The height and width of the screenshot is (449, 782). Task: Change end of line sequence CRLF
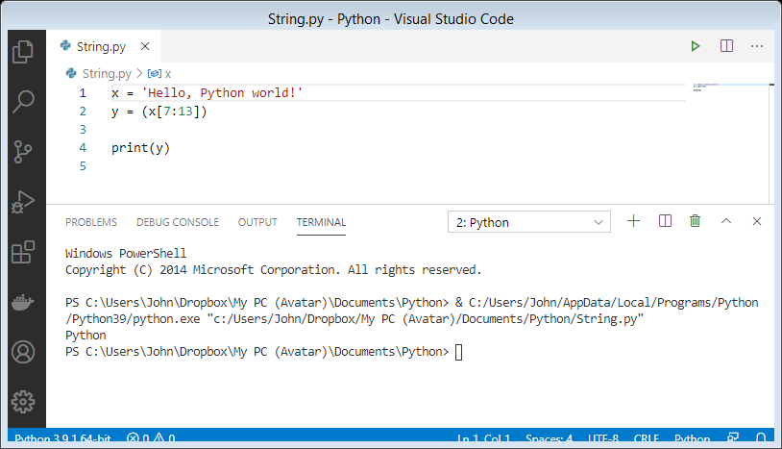[x=647, y=438]
